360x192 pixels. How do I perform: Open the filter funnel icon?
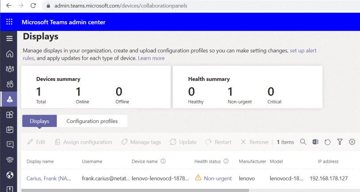[340, 142]
